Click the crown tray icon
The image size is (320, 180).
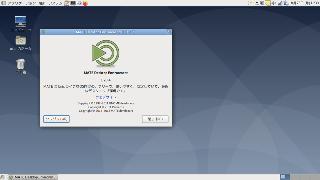(252, 3)
